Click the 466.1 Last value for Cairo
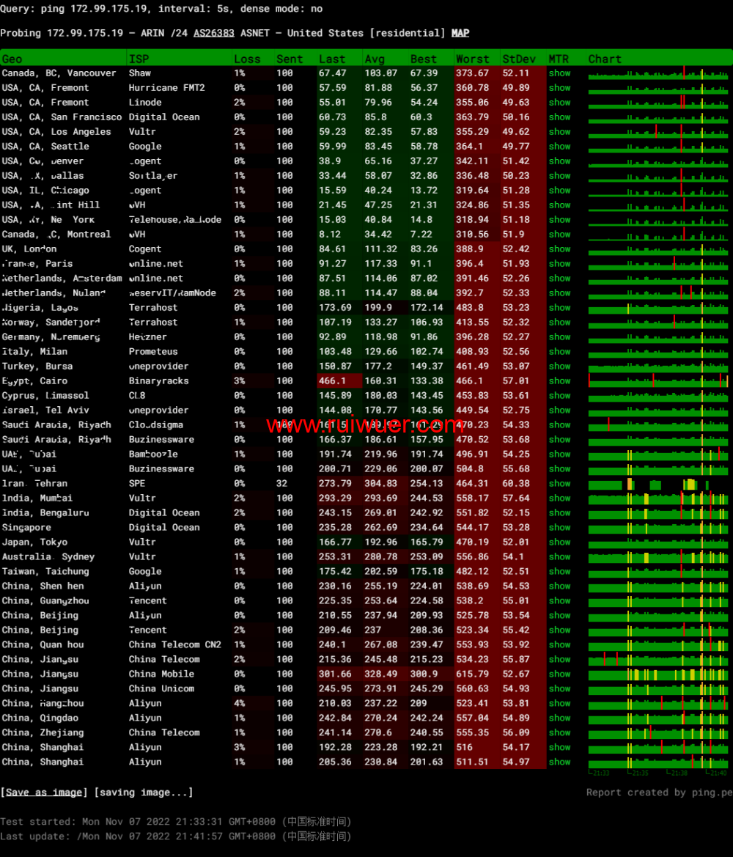733x857 pixels. point(333,381)
